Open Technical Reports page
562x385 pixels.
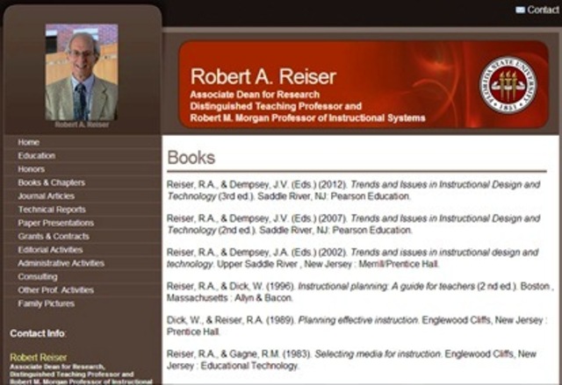(52, 210)
